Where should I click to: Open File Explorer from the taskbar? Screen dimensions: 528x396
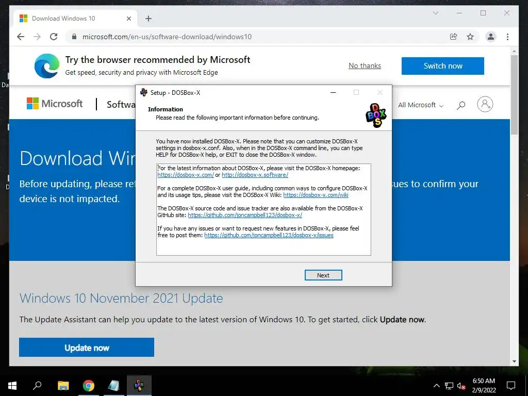click(63, 386)
